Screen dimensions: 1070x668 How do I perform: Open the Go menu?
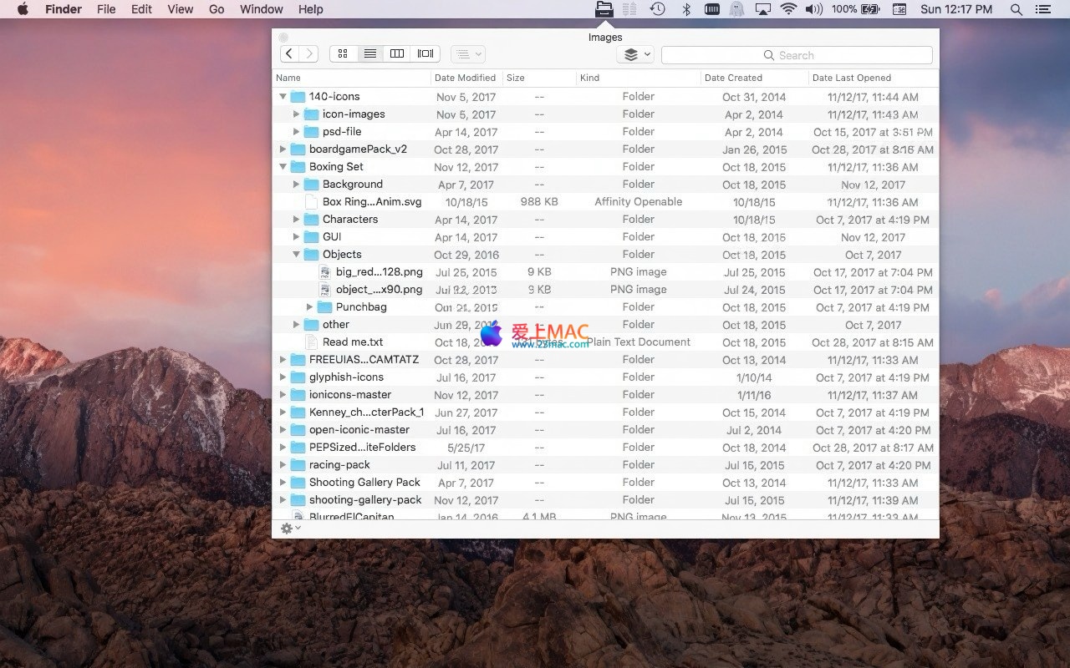[x=217, y=9]
